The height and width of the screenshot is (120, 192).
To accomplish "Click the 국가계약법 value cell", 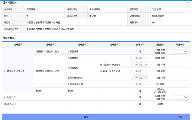I will pyautogui.click(x=107, y=9).
